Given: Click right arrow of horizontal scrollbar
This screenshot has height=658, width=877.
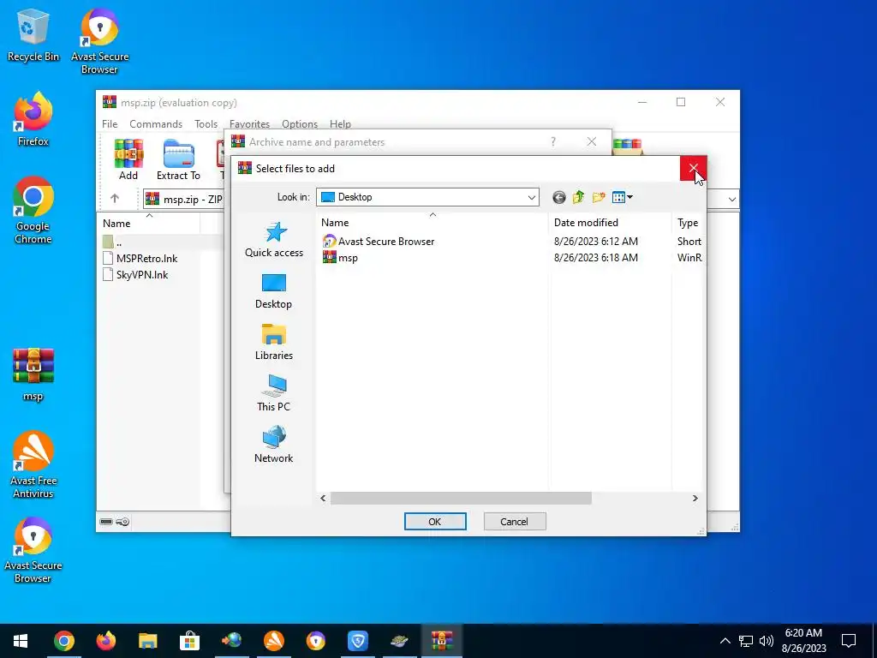Looking at the screenshot, I should 695,498.
